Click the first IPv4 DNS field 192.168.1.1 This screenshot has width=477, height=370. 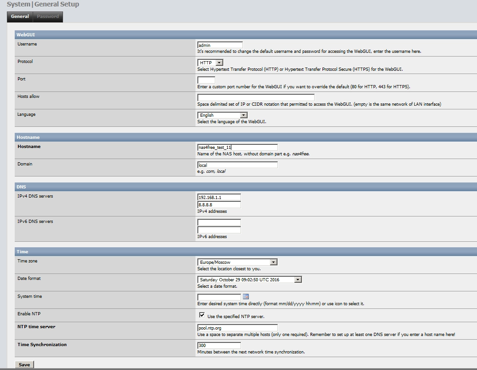point(219,197)
